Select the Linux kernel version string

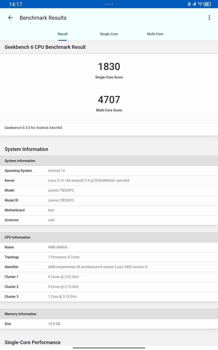(x=89, y=180)
